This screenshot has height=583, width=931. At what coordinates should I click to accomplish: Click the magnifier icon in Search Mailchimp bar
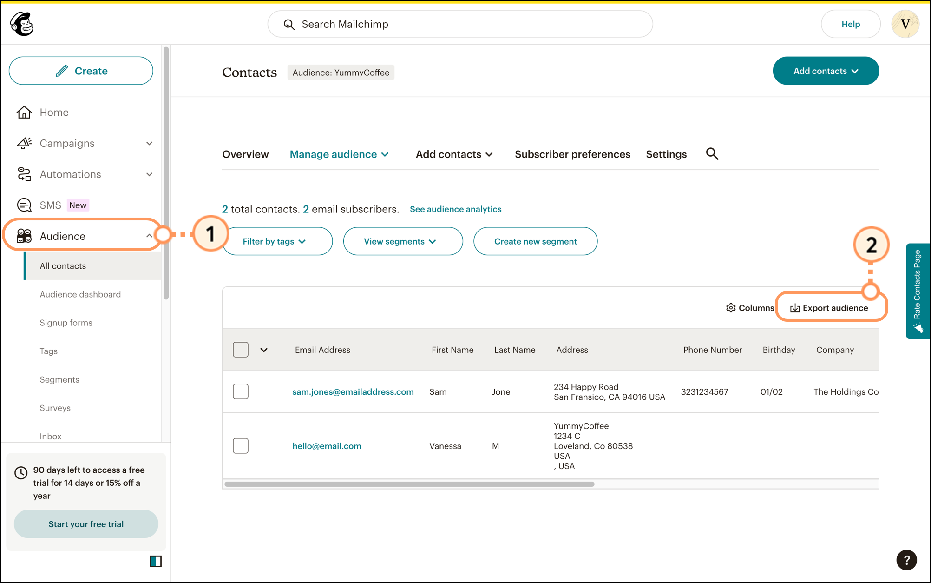pos(289,25)
